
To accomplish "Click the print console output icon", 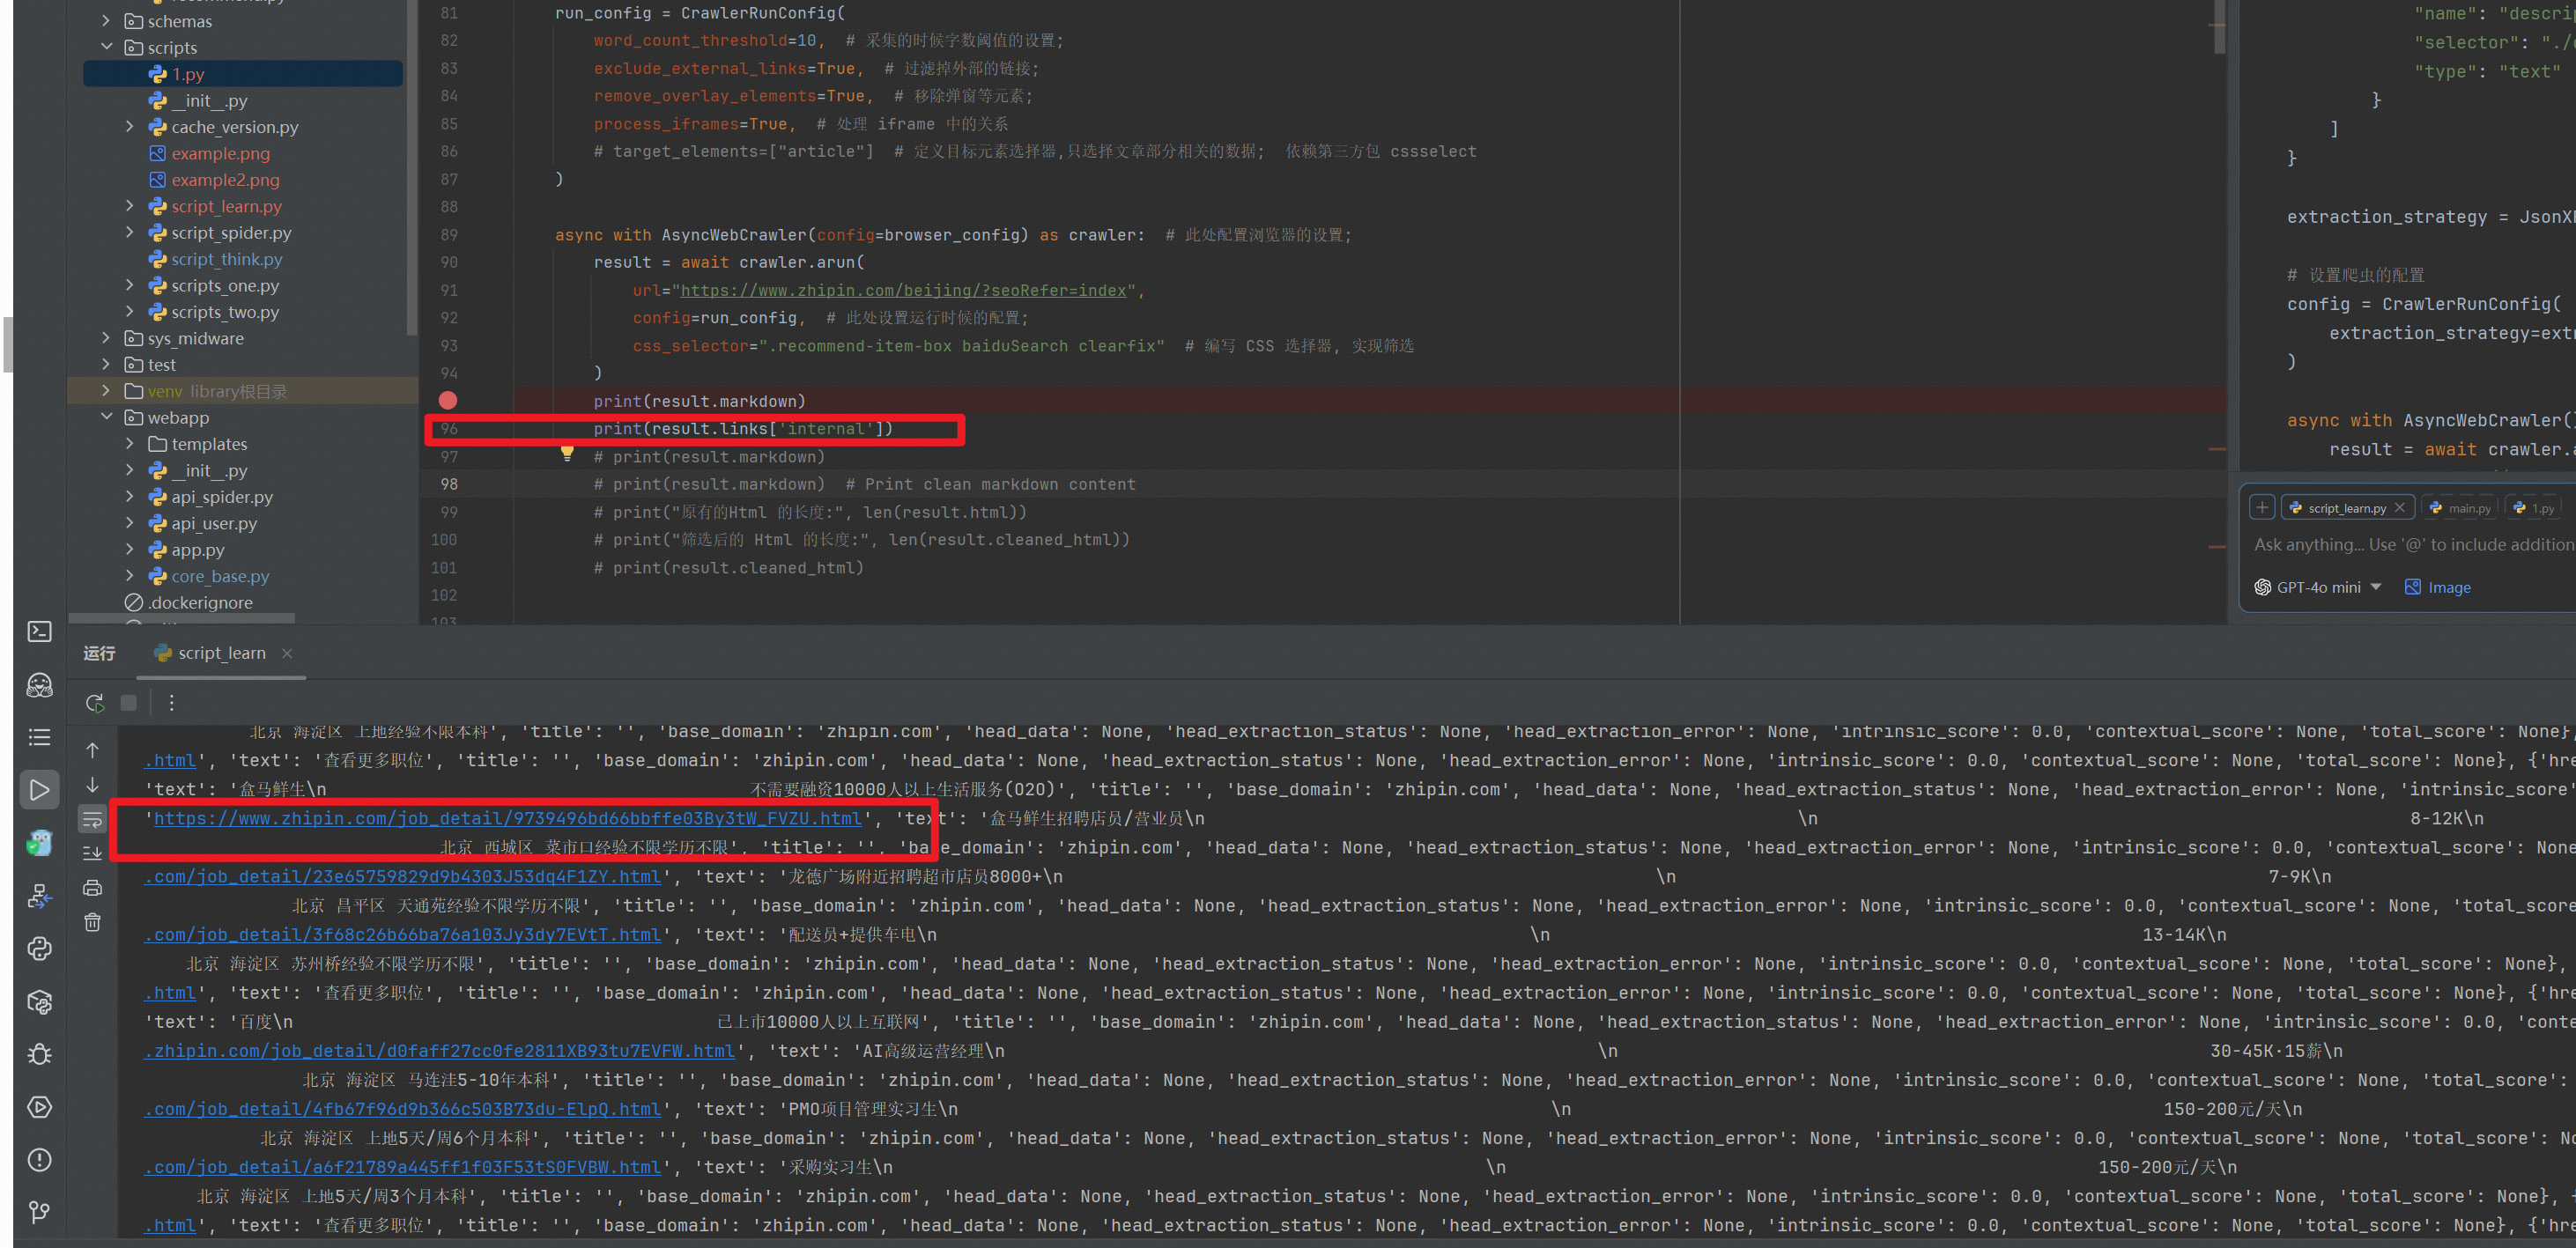I will coord(92,887).
